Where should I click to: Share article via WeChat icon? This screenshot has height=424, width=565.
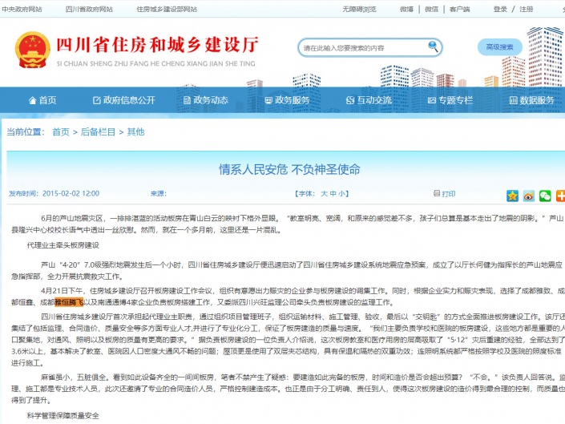(545, 196)
